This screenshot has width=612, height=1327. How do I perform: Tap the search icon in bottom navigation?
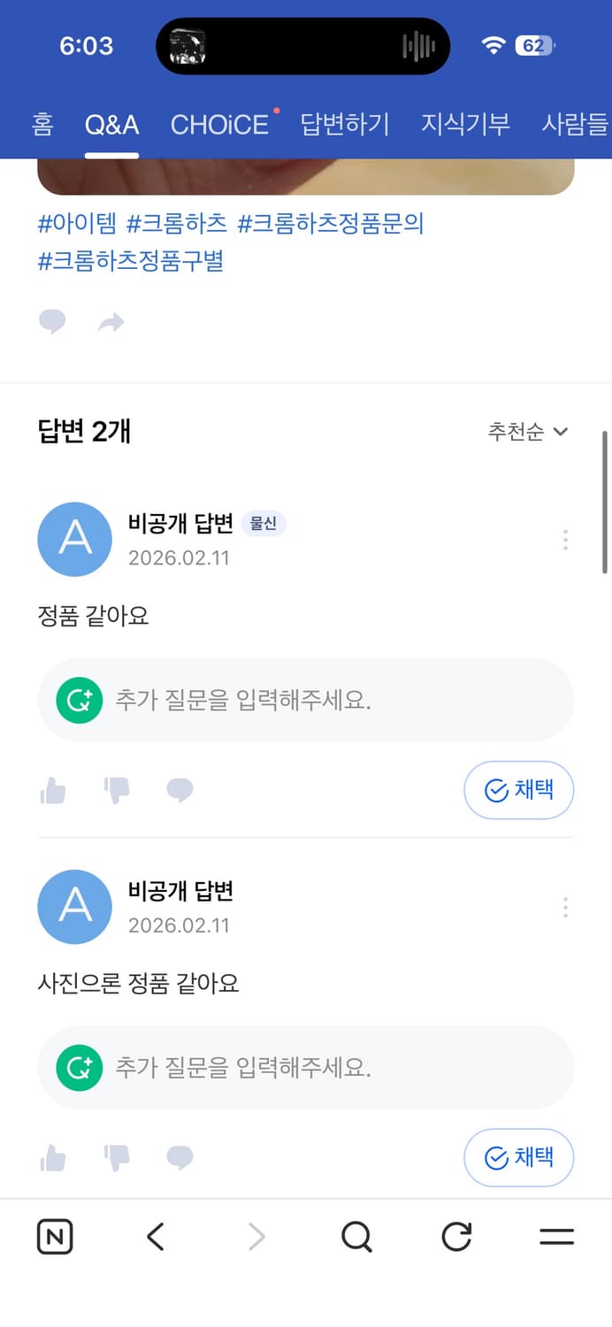(356, 1237)
